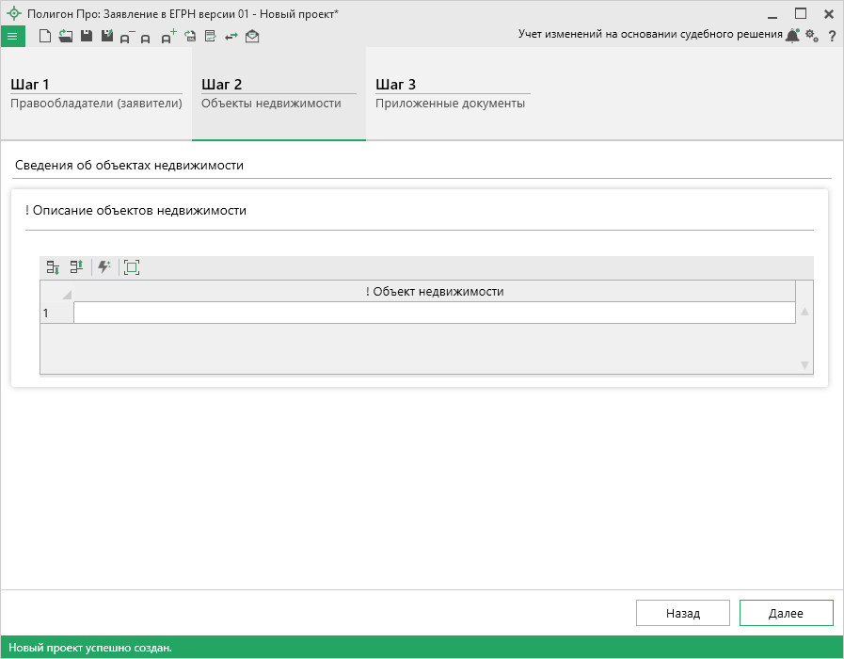The width and height of the screenshot is (844, 659).
Task: Click the Далее button
Action: click(x=786, y=613)
